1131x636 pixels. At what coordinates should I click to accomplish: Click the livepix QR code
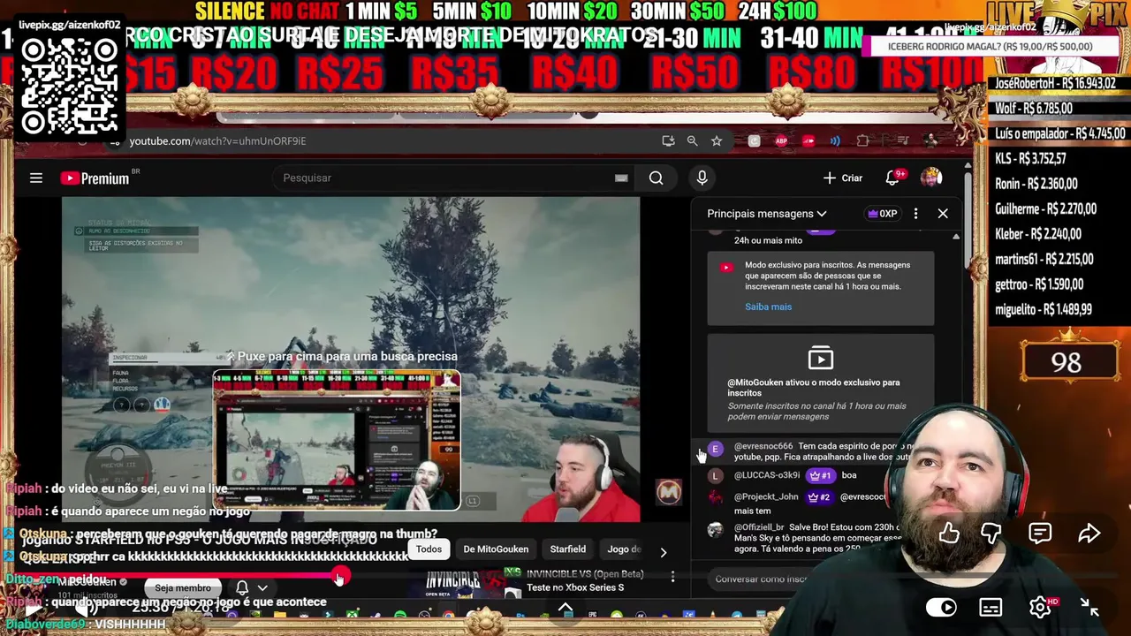point(70,87)
